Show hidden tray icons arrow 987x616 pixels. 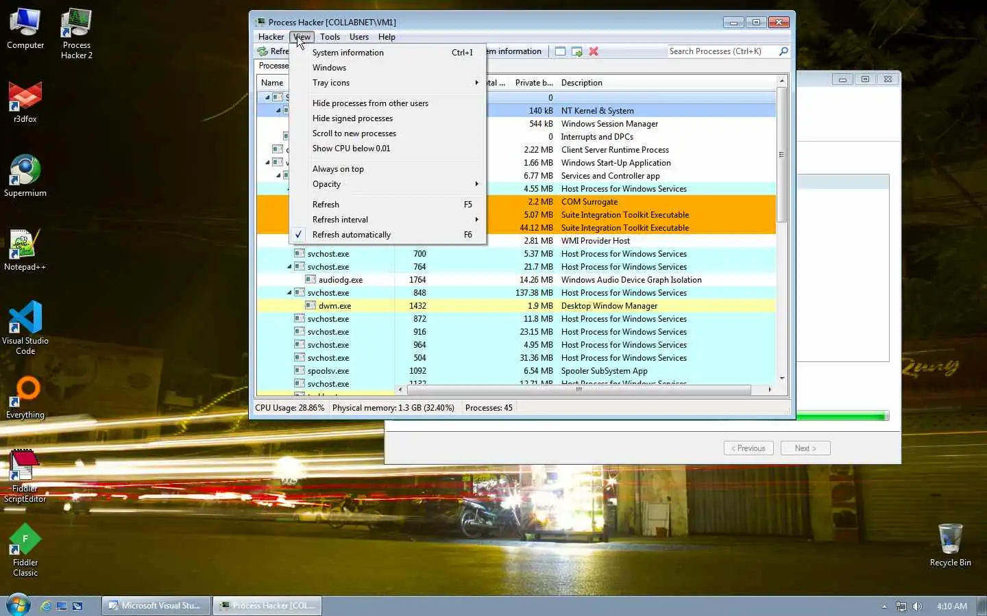884,606
